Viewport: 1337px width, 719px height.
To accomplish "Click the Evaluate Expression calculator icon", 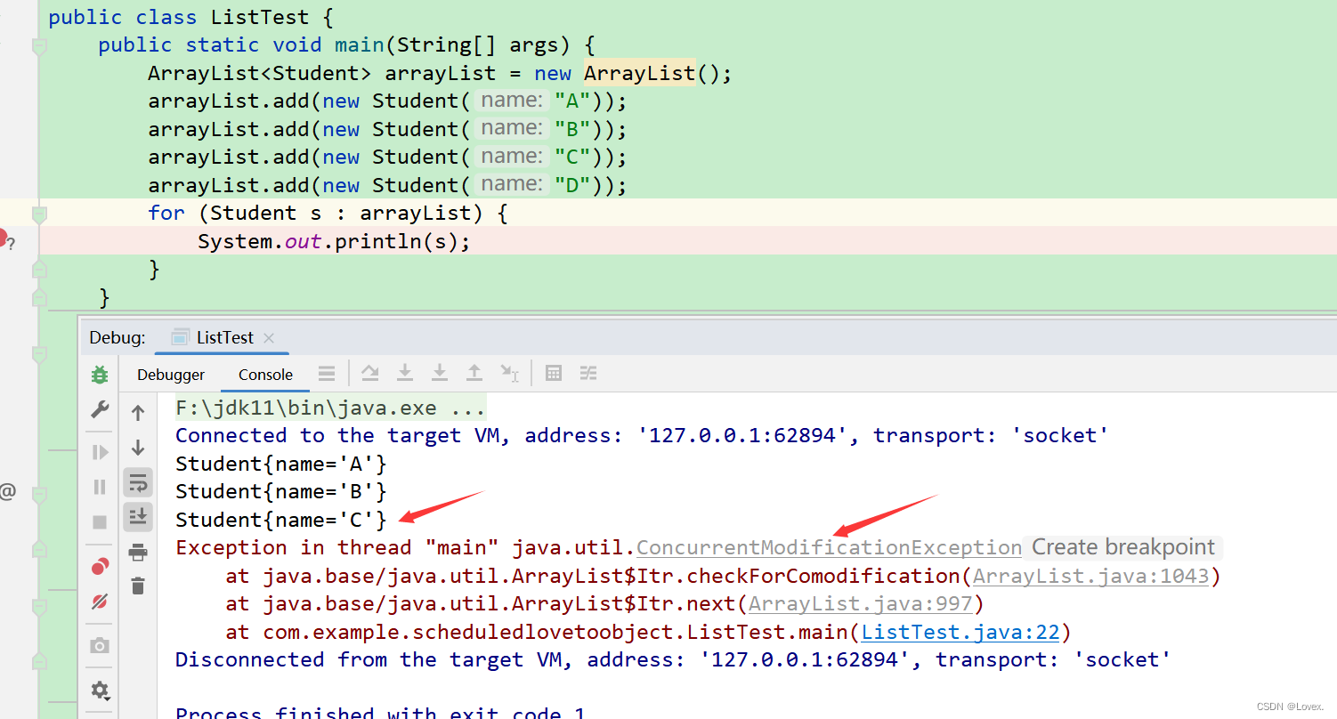I will click(x=554, y=374).
